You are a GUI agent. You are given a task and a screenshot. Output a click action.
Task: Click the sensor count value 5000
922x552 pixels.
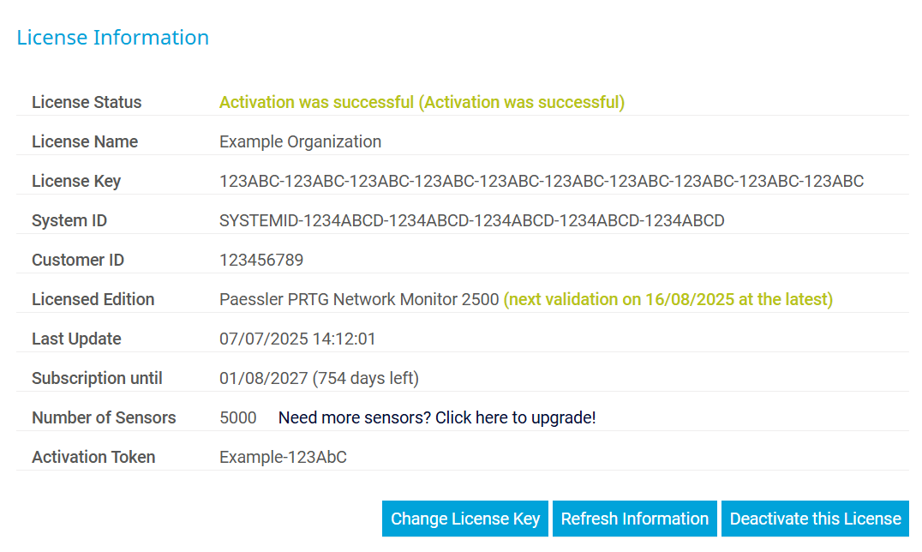(x=238, y=417)
